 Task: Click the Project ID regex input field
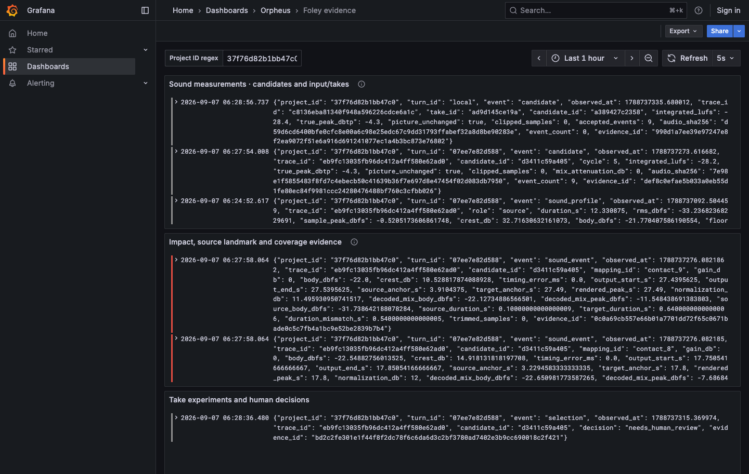click(262, 58)
